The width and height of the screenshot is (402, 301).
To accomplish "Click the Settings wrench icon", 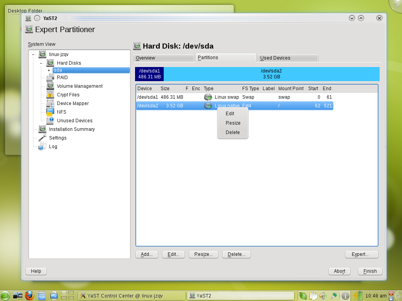I will tap(42, 138).
